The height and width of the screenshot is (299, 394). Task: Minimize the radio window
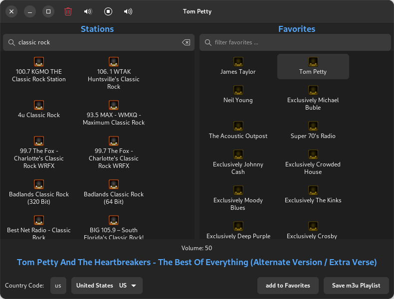(x=30, y=11)
